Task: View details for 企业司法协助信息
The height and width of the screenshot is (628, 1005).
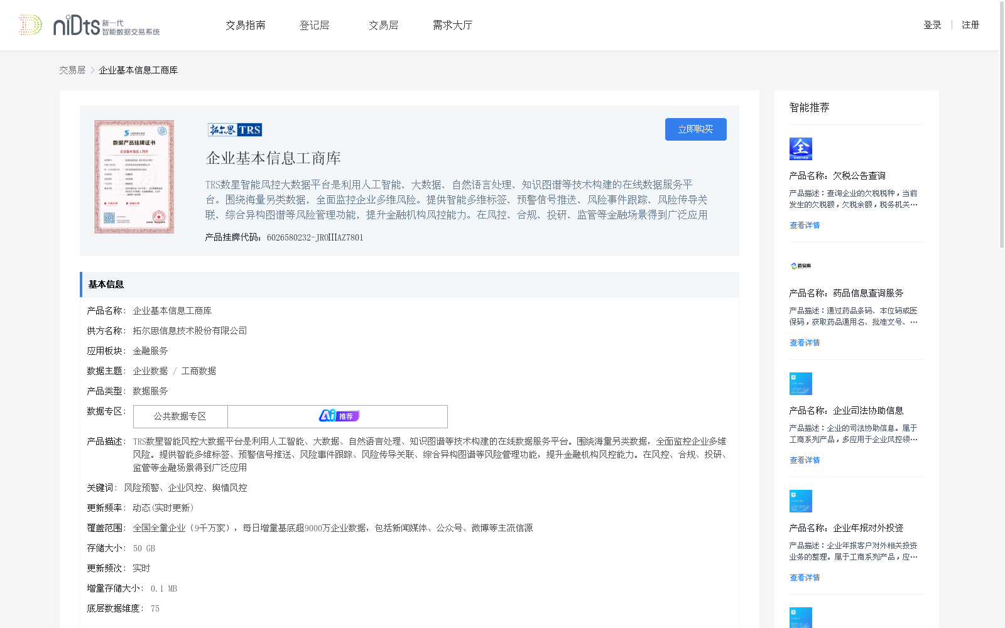Action: (x=805, y=460)
